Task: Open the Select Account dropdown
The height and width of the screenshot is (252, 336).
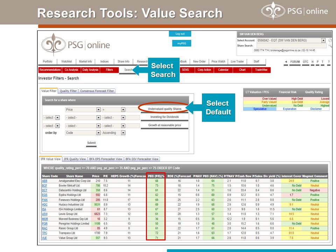Action: click(x=323, y=40)
